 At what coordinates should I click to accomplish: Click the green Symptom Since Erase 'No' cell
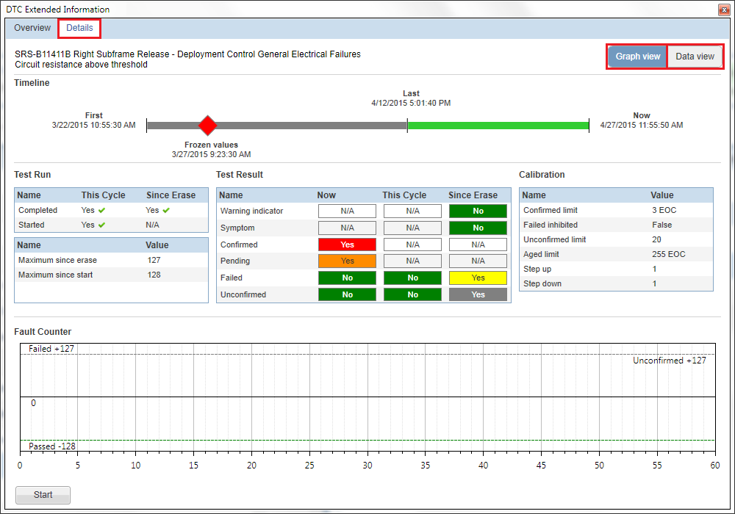[x=478, y=228]
